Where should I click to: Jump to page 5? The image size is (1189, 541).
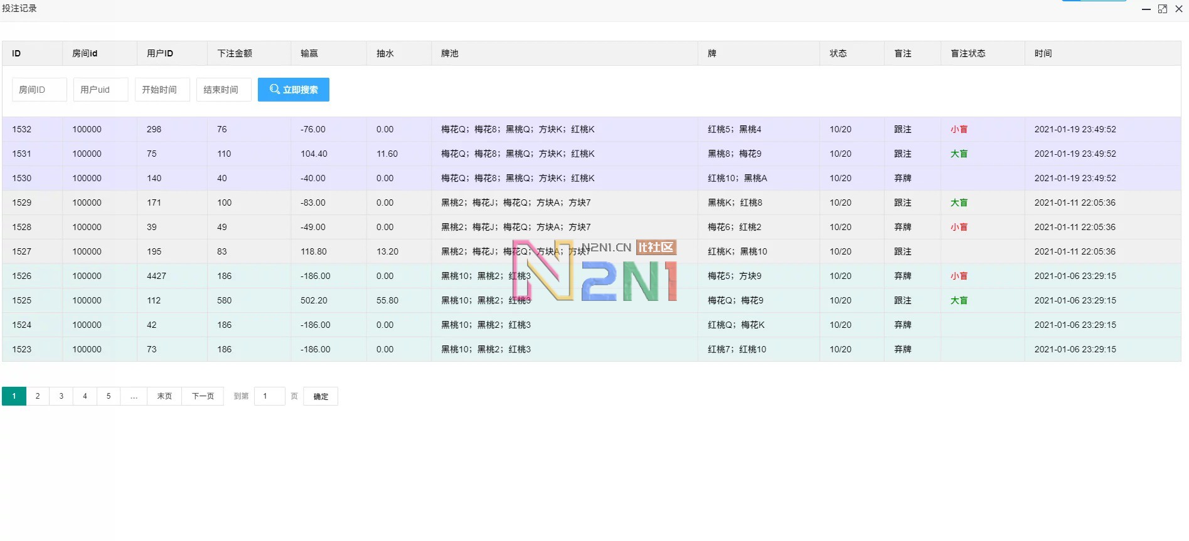coord(109,396)
